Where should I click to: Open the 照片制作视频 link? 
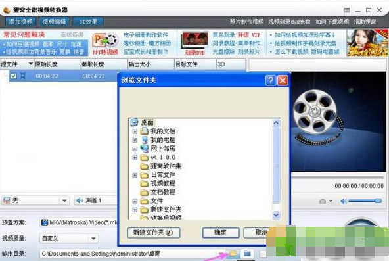[x=246, y=22]
